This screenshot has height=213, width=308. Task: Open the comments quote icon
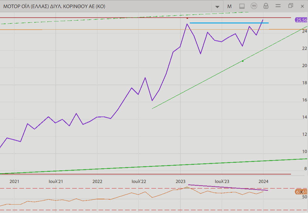[x=254, y=6]
